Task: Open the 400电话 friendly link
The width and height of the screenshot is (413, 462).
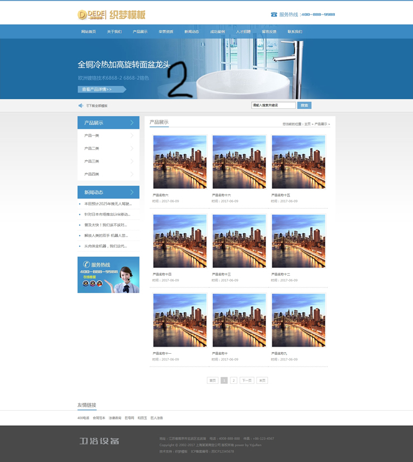Action: tap(83, 418)
